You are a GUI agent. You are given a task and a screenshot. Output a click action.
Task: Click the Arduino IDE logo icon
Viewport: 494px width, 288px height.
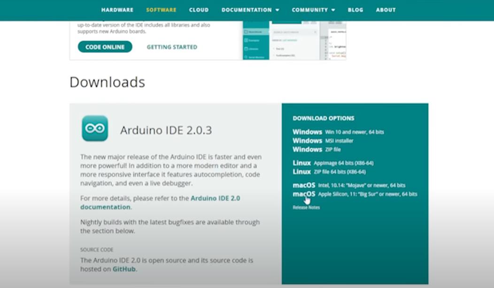pos(95,128)
